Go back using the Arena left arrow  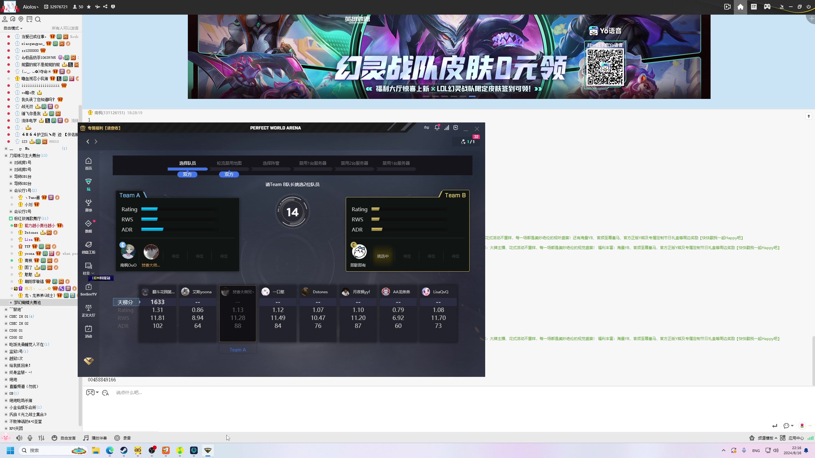88,142
